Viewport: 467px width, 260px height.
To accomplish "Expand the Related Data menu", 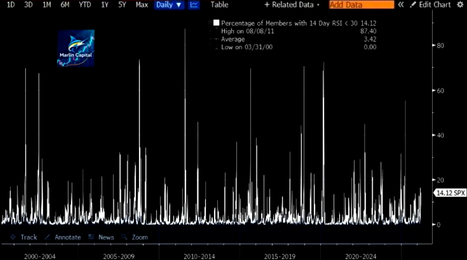I will tap(292, 5).
